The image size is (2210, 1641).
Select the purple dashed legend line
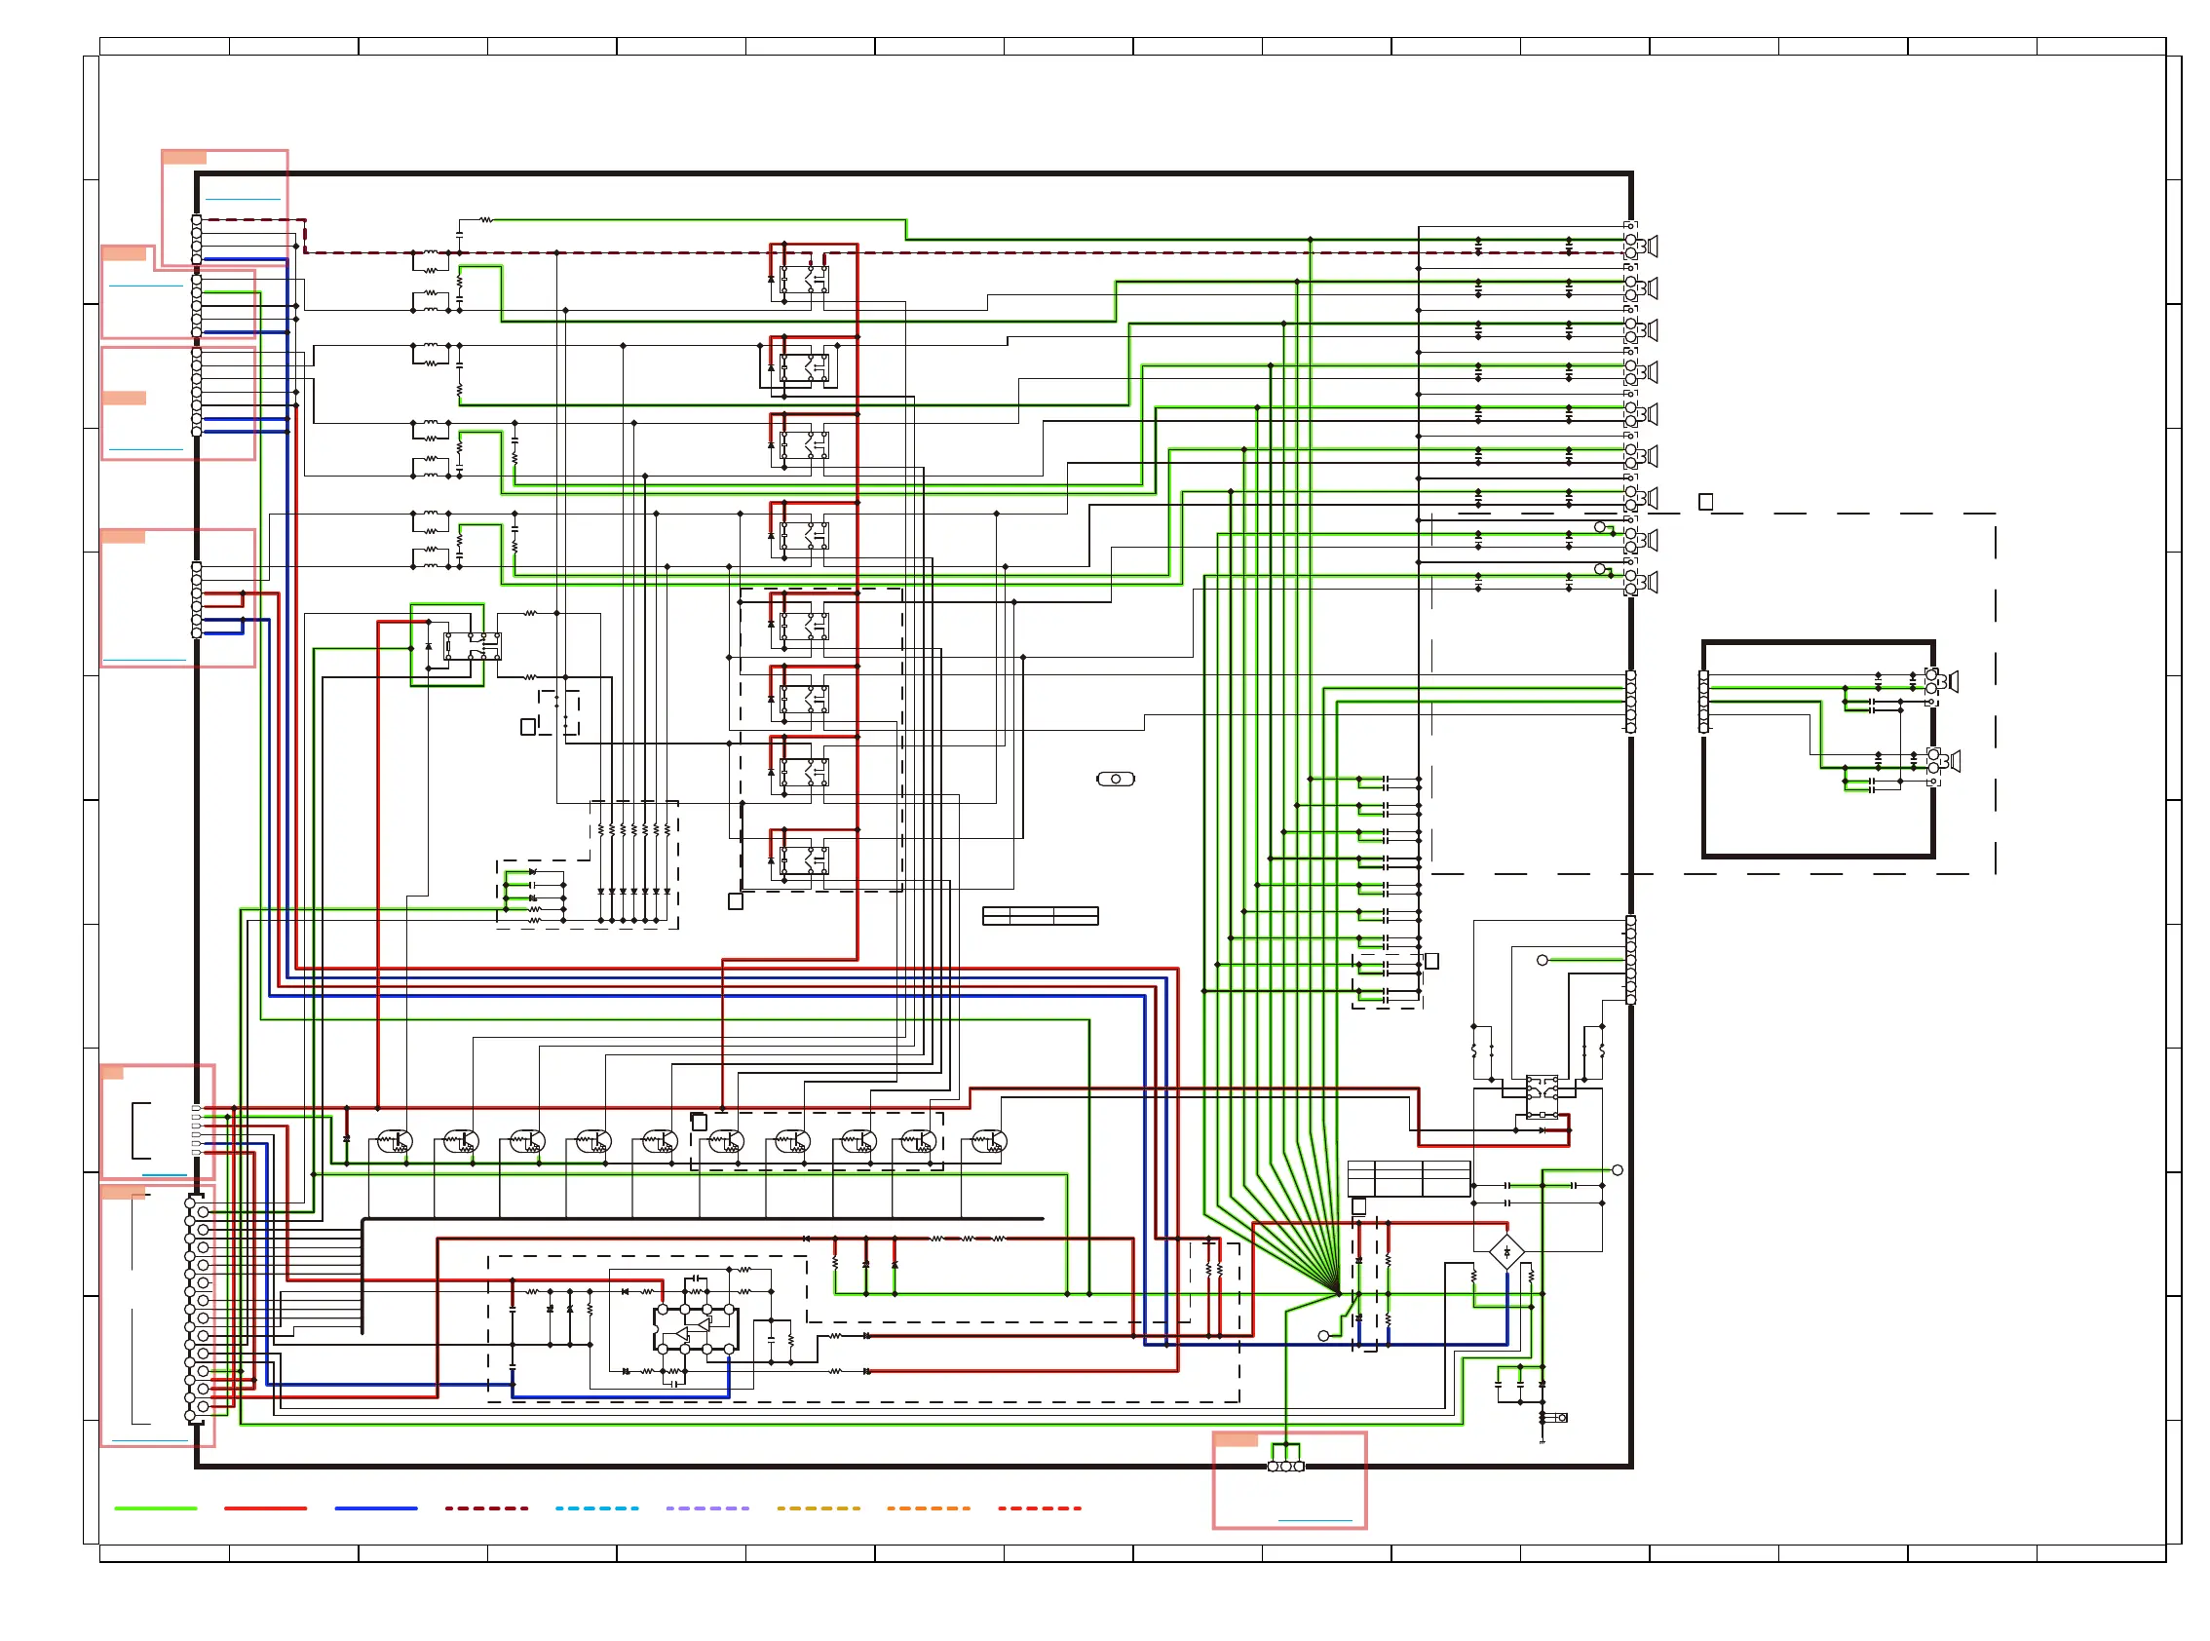pos(707,1507)
